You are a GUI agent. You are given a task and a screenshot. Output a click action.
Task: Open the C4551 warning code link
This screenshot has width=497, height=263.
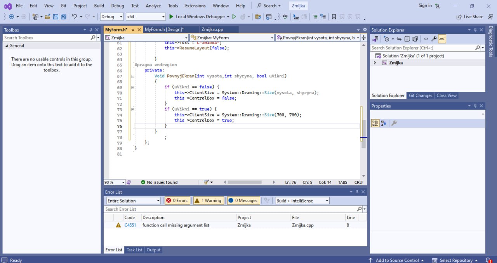click(x=130, y=225)
